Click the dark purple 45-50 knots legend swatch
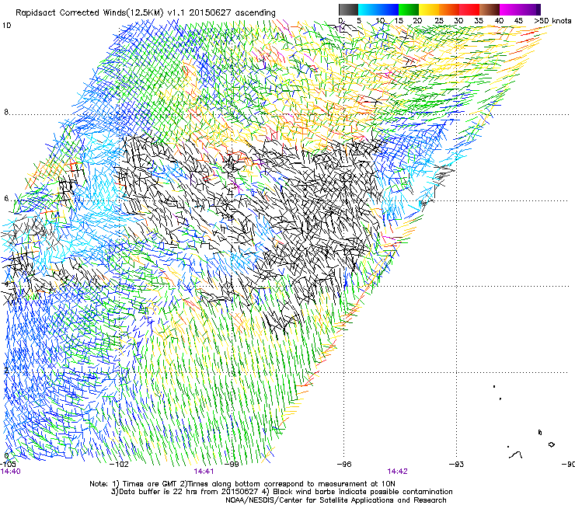Screen dimensions: 575x505 coord(530,9)
